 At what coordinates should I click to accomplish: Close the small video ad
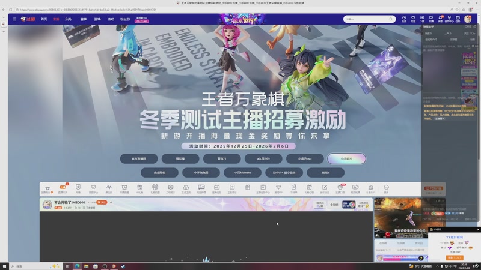pyautogui.click(x=443, y=200)
